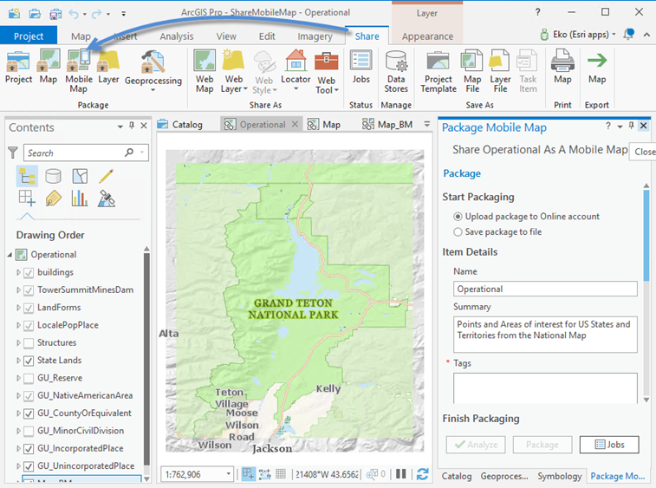
Task: Switch to the Analysis ribbon tab
Action: [x=177, y=36]
